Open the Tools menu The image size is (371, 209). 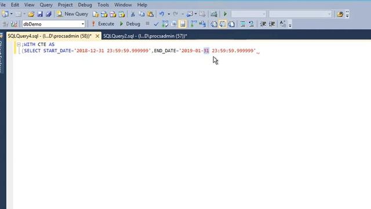(103, 5)
